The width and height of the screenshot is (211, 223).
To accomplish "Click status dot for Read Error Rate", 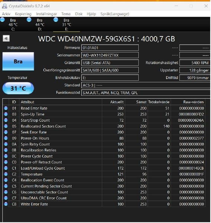I will (6, 108).
